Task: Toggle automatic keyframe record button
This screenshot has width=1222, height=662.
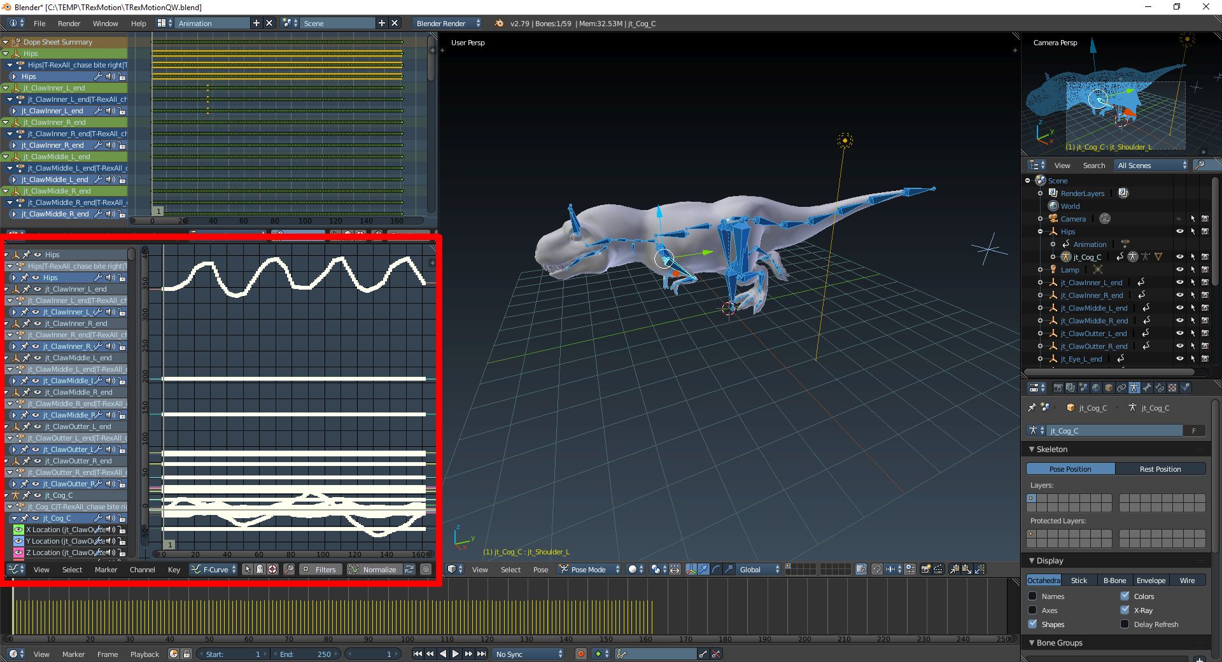Action: coord(580,654)
